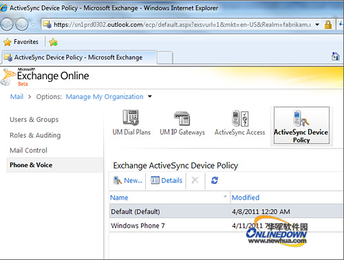This screenshot has height=260, width=344.
Task: Click the Mail breadcrumb link
Action: tap(17, 97)
